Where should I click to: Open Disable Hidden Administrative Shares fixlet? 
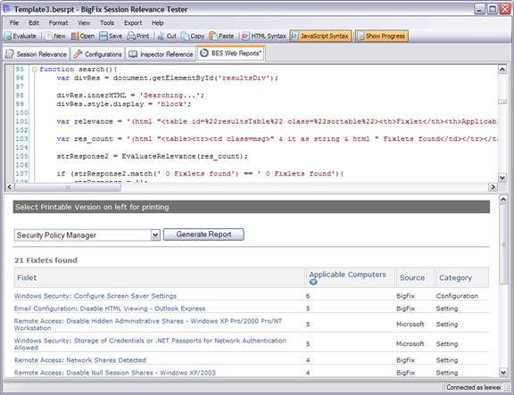pyautogui.click(x=148, y=325)
